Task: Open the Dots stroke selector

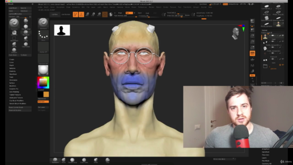Action: 43,36
